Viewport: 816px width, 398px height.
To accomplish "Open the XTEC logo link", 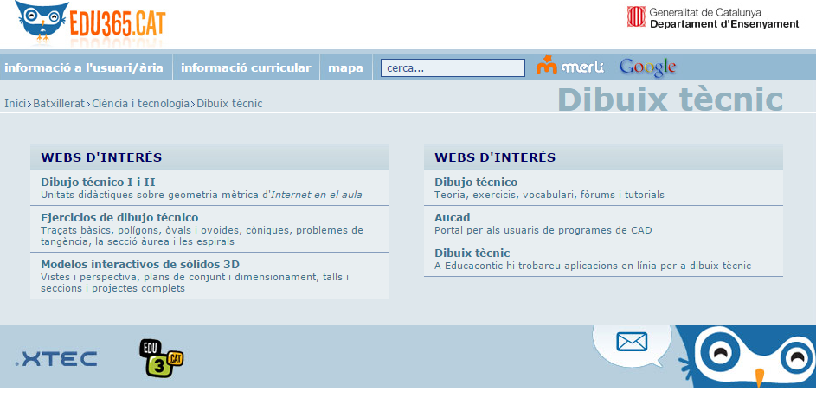I will coord(56,359).
